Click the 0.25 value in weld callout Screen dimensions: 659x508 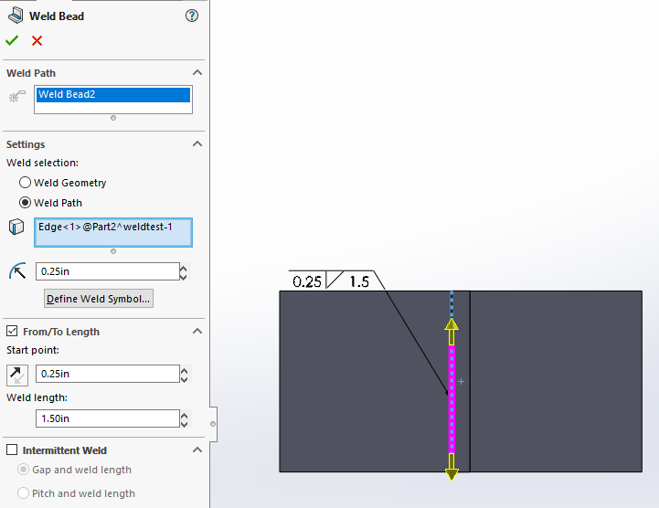307,281
